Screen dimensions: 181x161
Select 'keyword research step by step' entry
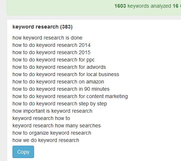(60, 104)
